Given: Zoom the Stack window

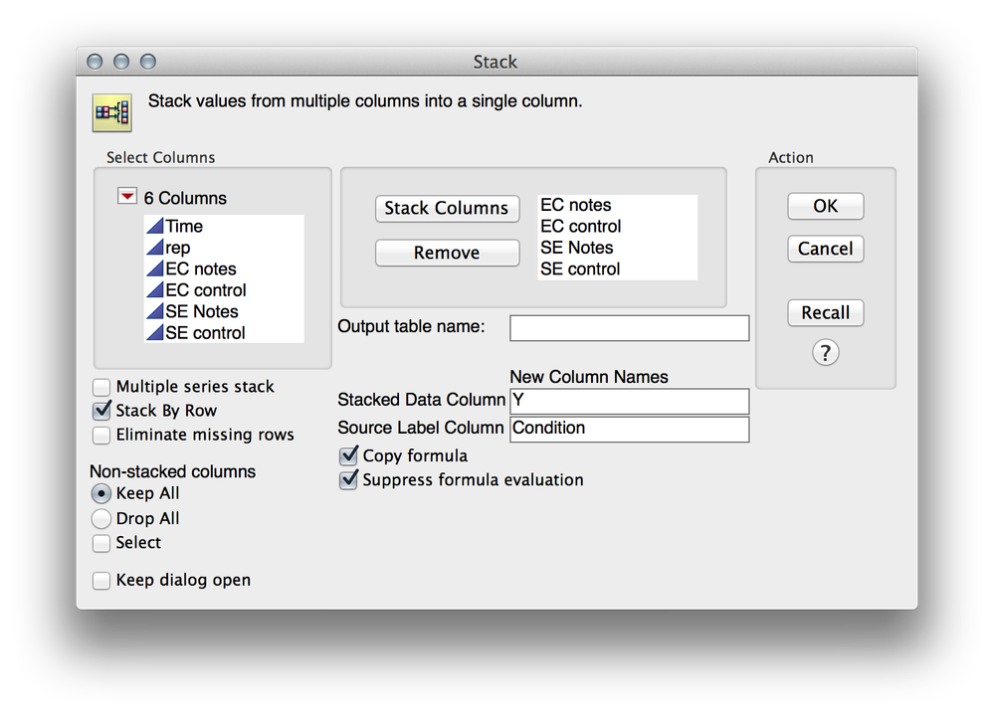Looking at the screenshot, I should pyautogui.click(x=147, y=62).
